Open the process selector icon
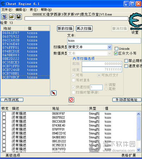Viewport: 142px width, 159px height. (4, 17)
